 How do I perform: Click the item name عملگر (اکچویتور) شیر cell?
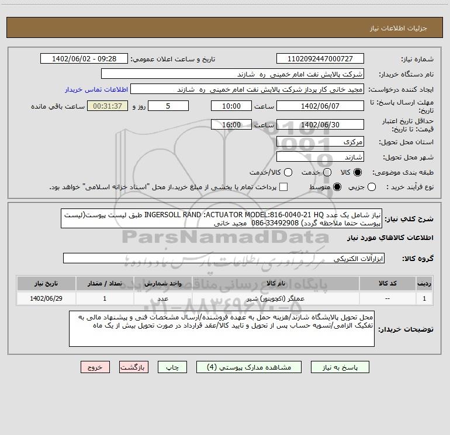pos(275,299)
